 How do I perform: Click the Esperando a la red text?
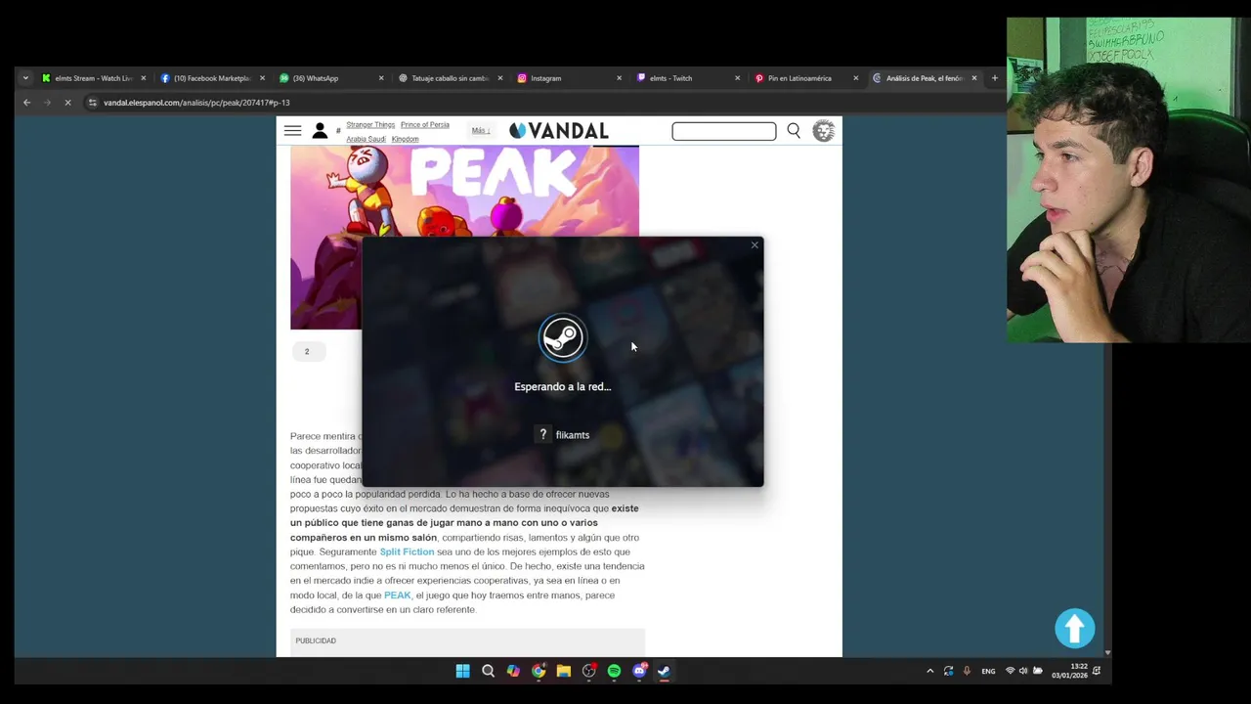[x=563, y=386]
